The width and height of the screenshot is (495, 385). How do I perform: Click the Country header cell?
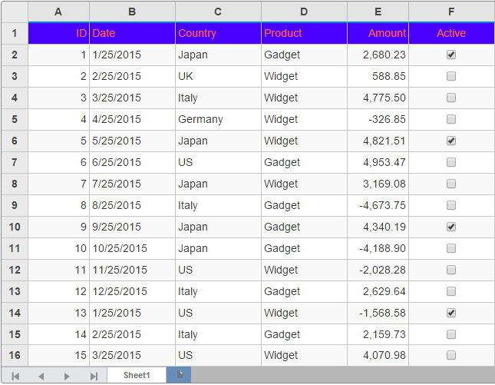click(218, 33)
